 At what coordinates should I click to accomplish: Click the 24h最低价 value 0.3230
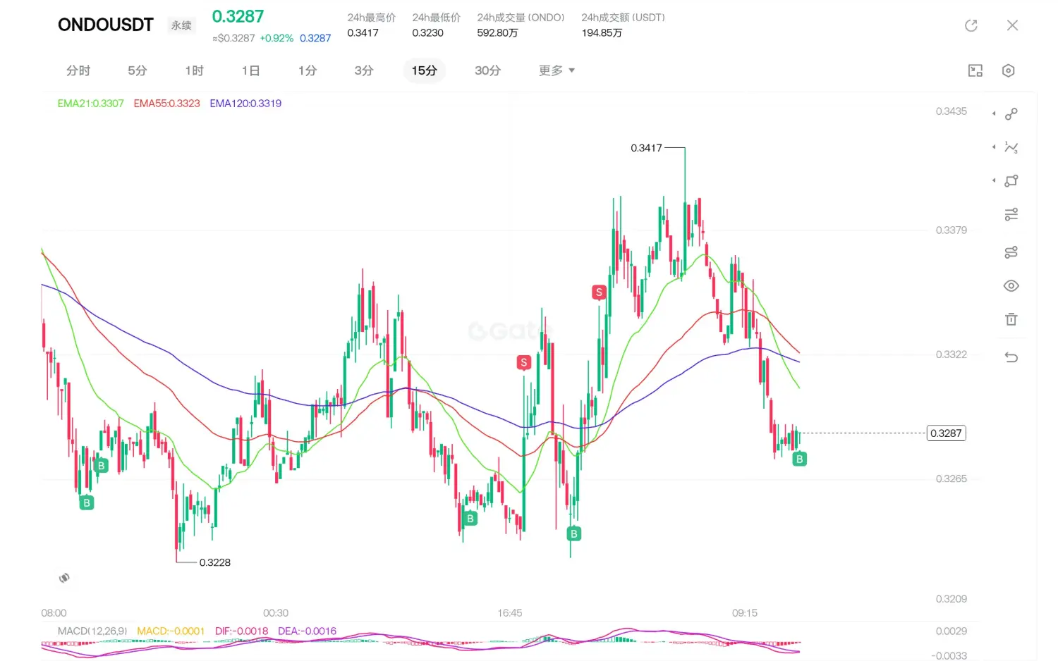[428, 33]
